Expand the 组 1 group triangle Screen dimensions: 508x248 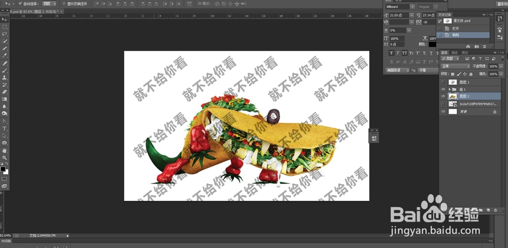[x=450, y=89]
